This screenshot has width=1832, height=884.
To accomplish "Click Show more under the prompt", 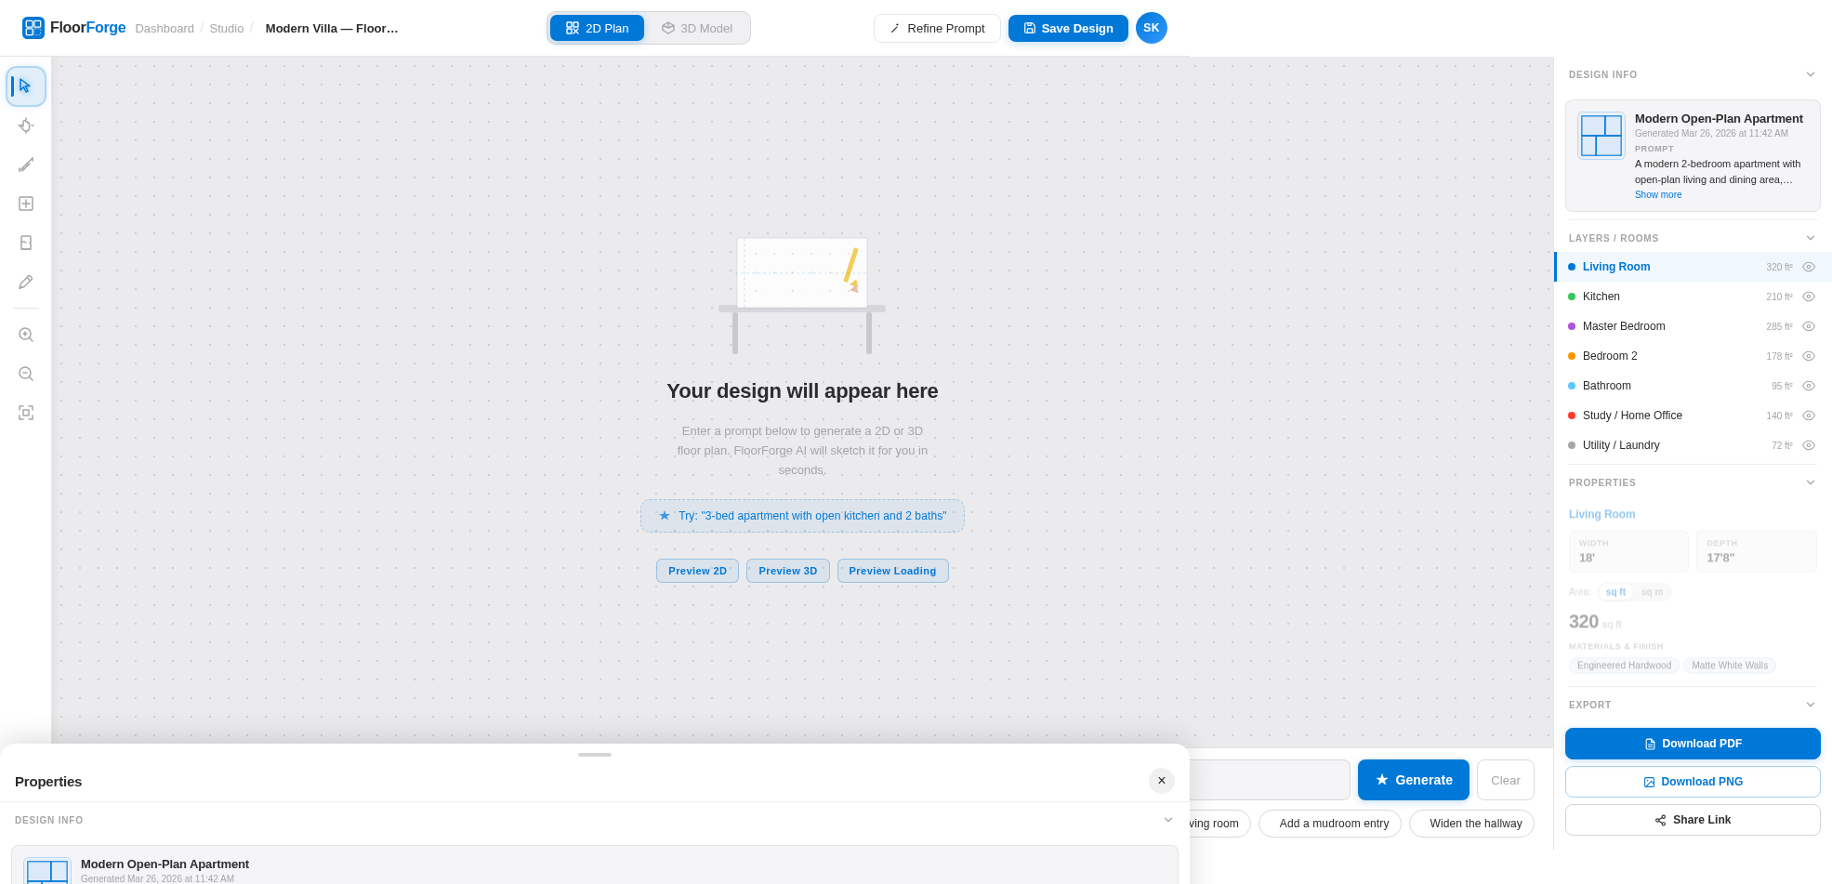I will [1657, 195].
